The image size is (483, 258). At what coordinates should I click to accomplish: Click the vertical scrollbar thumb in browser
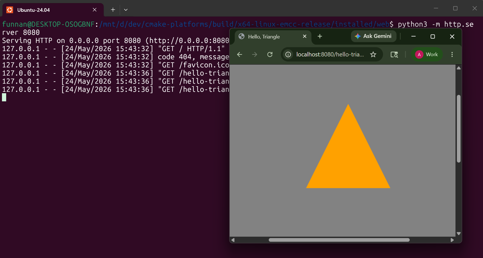tap(459, 129)
